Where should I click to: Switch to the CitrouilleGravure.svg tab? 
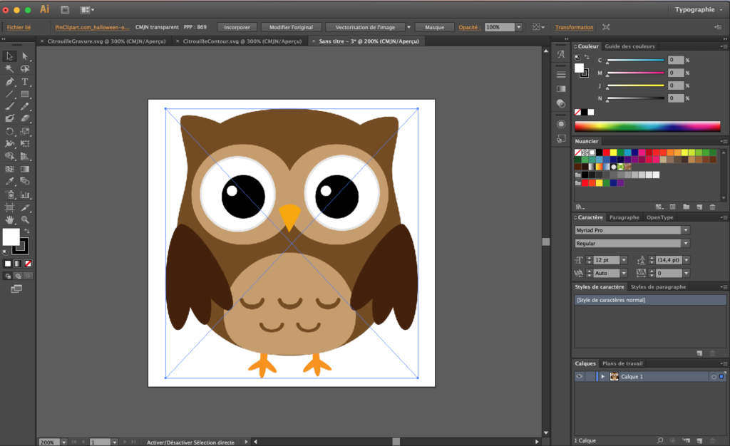point(107,41)
